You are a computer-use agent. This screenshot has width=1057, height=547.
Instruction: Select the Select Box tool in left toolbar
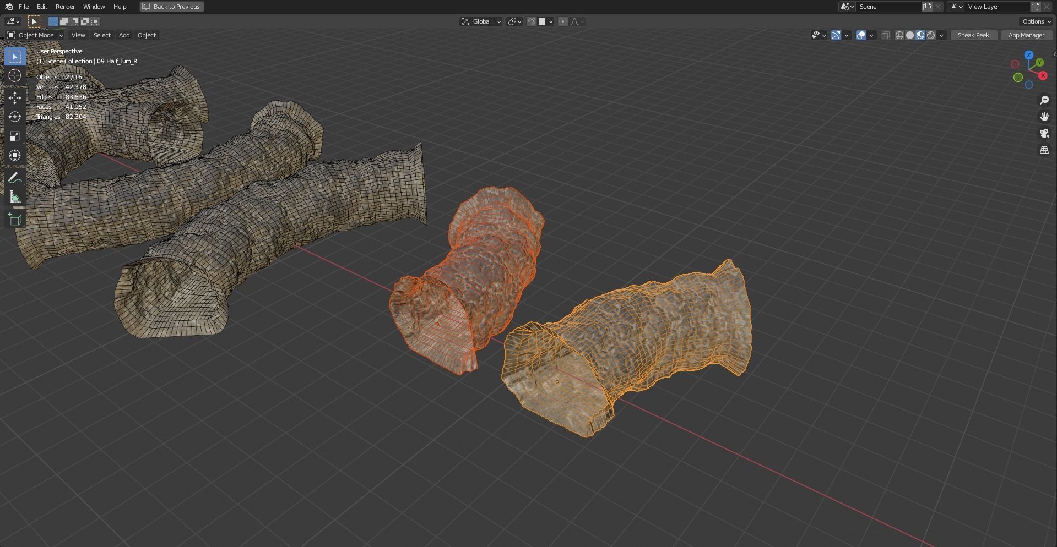coord(15,57)
